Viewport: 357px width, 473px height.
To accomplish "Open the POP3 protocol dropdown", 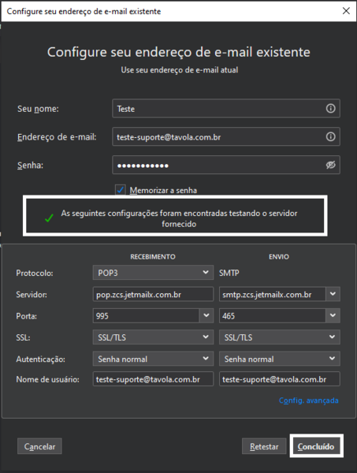I will pyautogui.click(x=153, y=273).
